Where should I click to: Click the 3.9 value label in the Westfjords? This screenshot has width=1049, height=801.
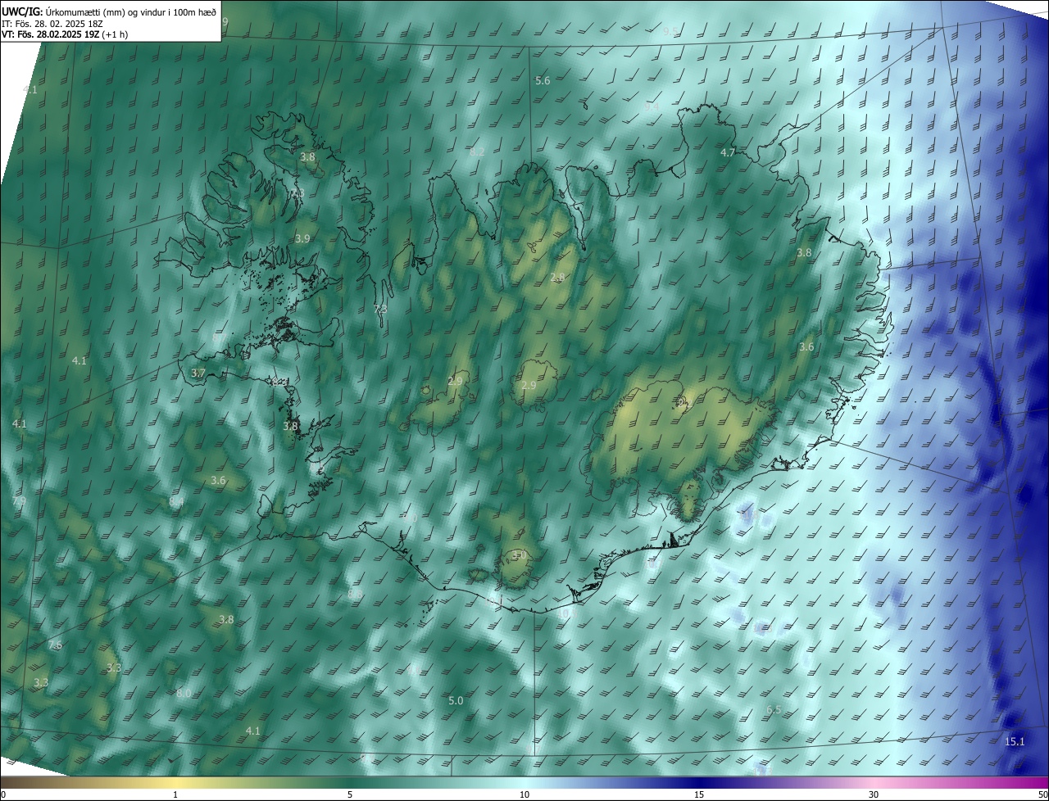302,238
